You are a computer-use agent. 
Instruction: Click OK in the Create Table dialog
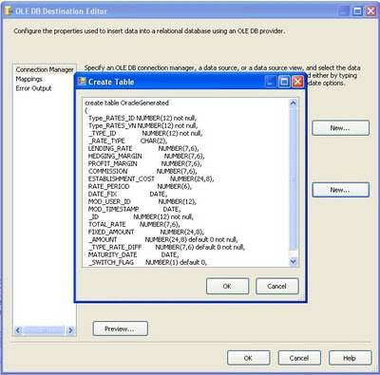pos(227,286)
